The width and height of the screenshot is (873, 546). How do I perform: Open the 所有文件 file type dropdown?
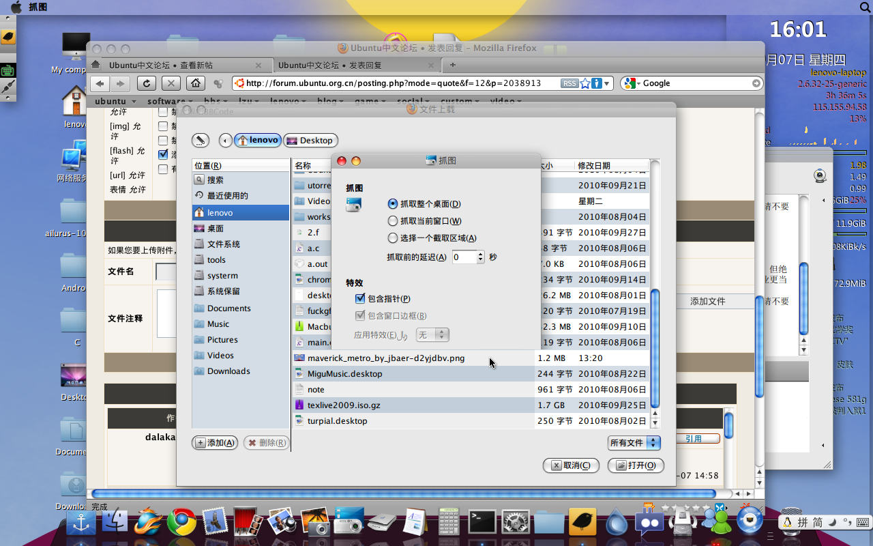pyautogui.click(x=634, y=443)
